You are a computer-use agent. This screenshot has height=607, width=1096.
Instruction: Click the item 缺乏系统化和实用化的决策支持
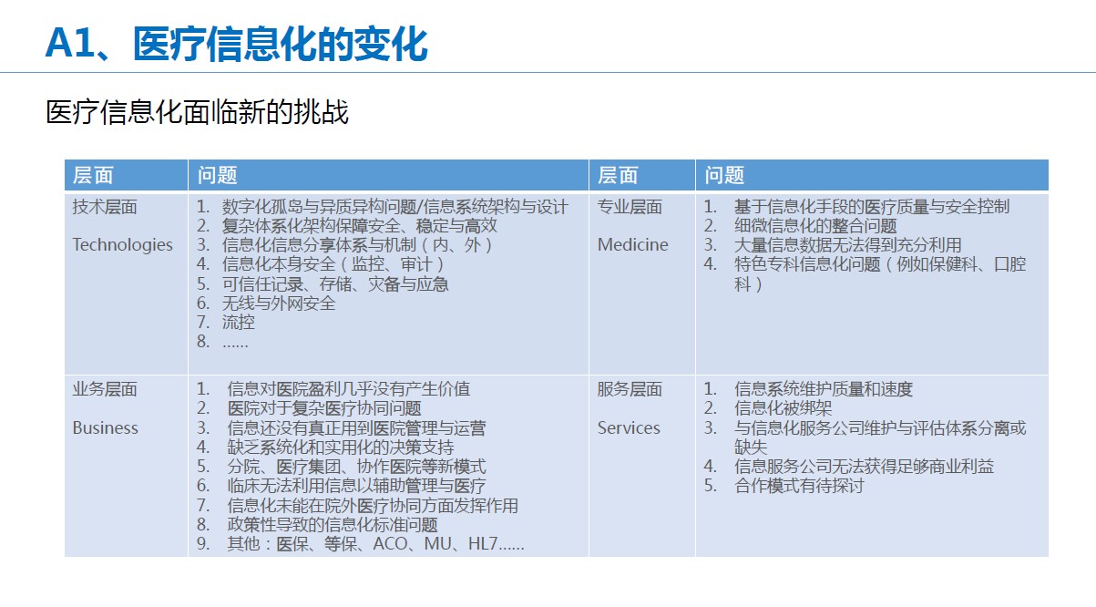(x=340, y=447)
